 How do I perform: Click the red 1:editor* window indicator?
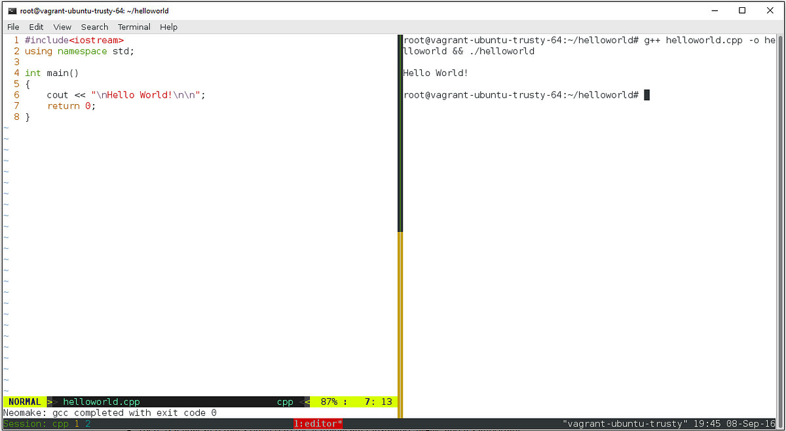tap(318, 423)
